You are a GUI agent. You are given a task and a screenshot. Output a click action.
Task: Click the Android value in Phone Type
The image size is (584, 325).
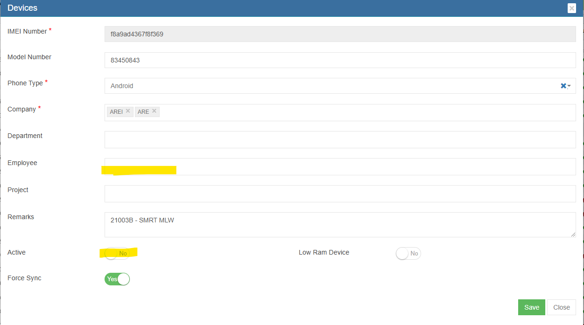pyautogui.click(x=122, y=86)
